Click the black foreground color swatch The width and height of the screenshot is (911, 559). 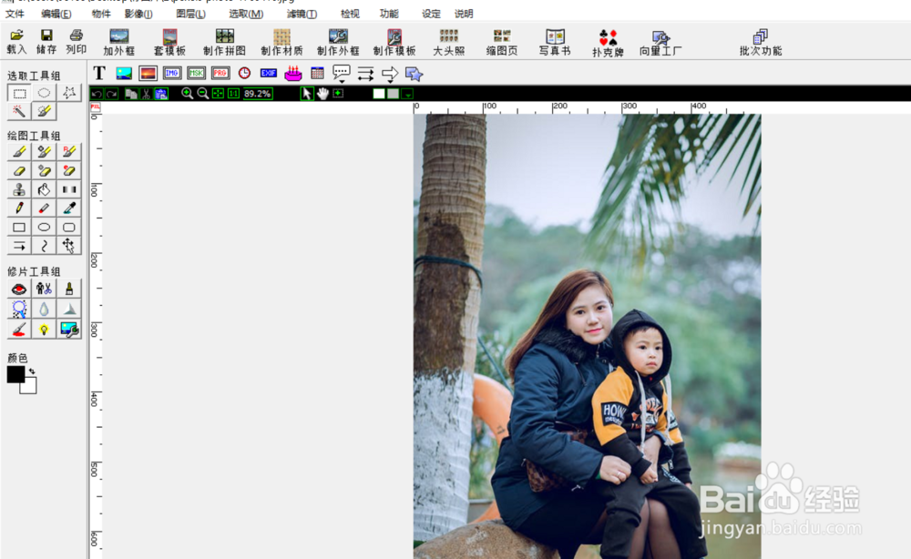(15, 374)
